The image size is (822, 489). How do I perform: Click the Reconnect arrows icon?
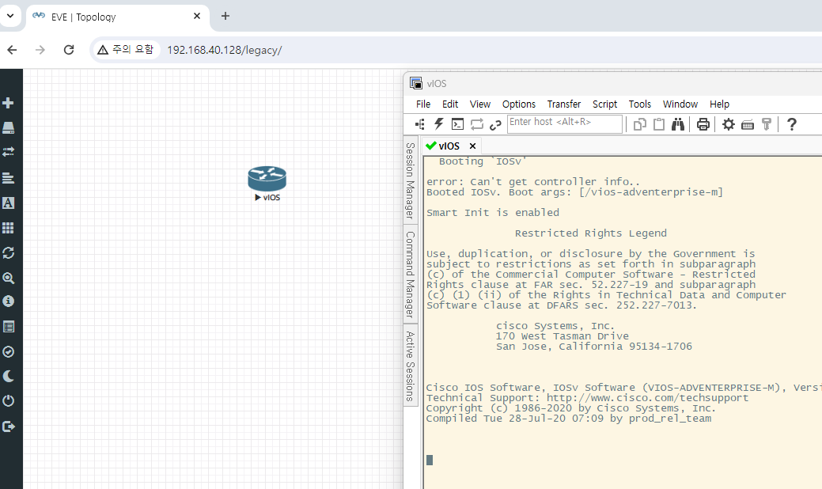[476, 124]
